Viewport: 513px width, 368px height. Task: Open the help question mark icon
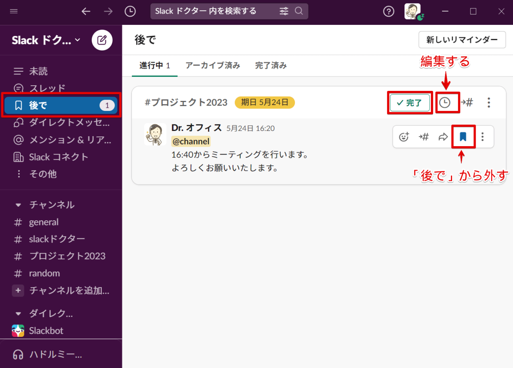pyautogui.click(x=388, y=12)
